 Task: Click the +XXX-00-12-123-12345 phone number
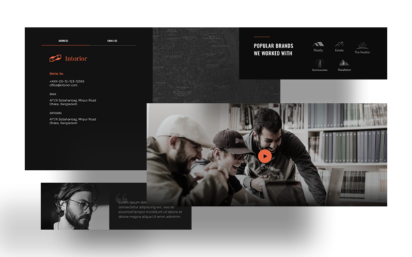point(67,81)
